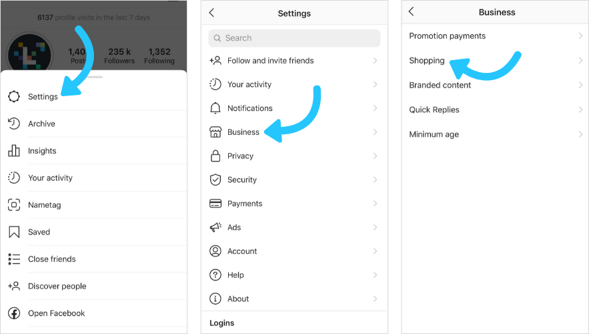Viewport: 589px width, 334px height.
Task: Click the Notifications bell icon
Action: pos(215,108)
